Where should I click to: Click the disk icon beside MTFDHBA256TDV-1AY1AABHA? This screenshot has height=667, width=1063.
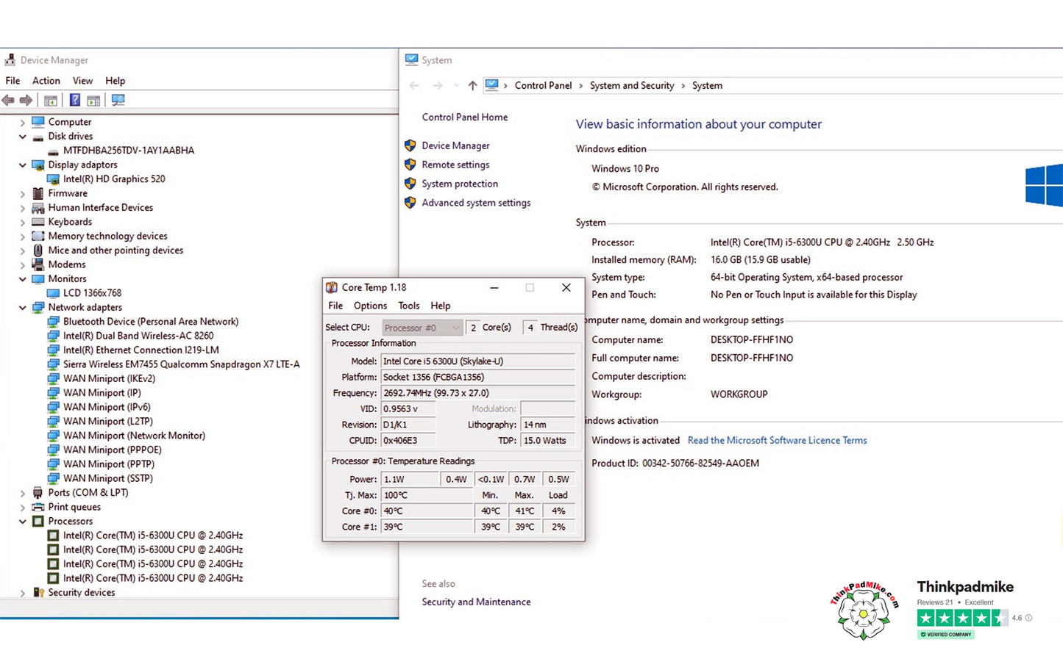[53, 151]
